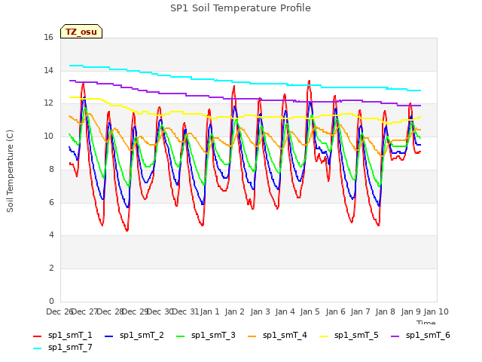Toggle the sp1_smT_7 legend entry
The width and height of the screenshot is (482, 362).
coord(63,347)
